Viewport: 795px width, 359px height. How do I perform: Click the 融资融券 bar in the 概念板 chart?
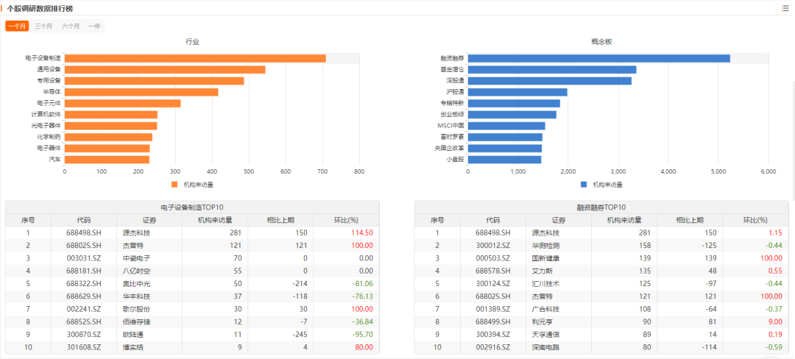[598, 58]
